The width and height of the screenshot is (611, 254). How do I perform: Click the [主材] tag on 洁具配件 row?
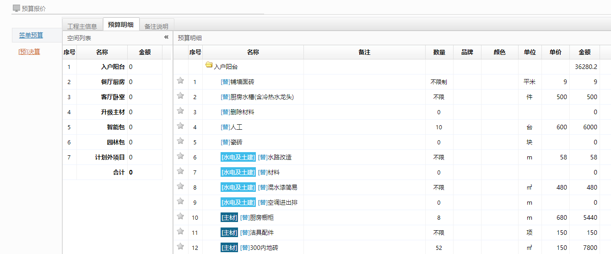[229, 233]
